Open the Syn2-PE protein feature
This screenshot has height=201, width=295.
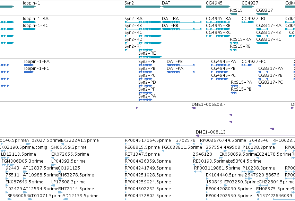[x=145, y=65]
